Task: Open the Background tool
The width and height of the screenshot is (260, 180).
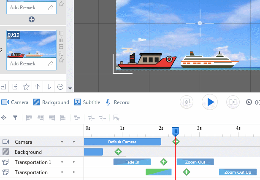Action: [x=51, y=102]
